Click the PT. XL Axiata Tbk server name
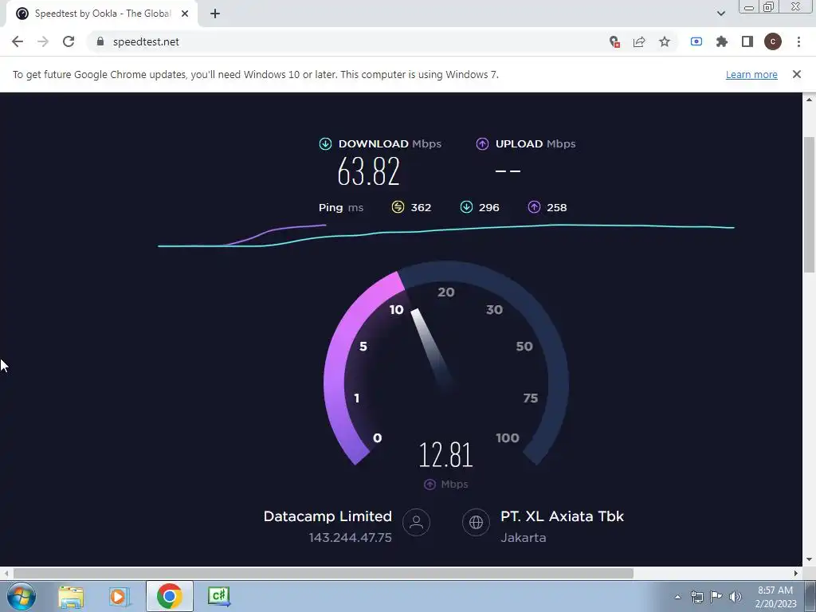The height and width of the screenshot is (612, 816). click(x=562, y=516)
